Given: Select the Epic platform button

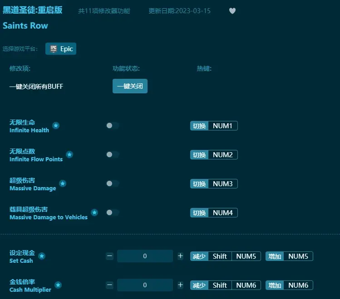Looking at the screenshot, I should (x=61, y=48).
